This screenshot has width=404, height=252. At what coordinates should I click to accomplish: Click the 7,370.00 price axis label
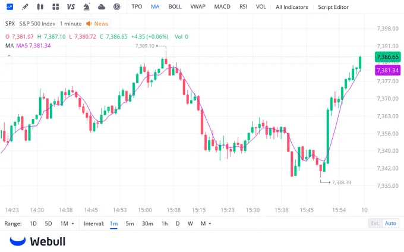[387, 99]
